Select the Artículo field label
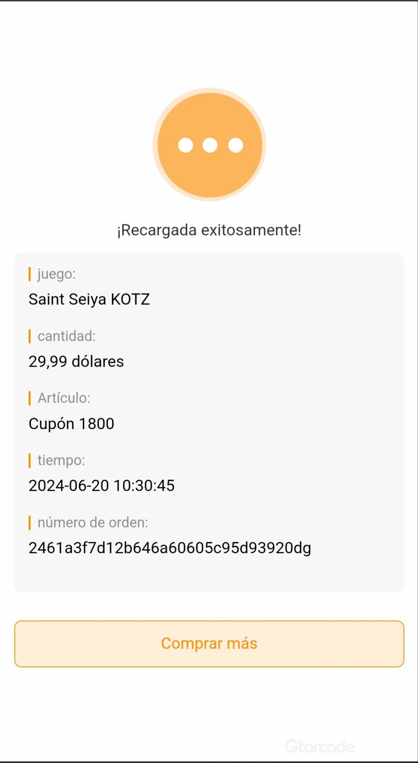Image resolution: width=418 pixels, height=763 pixels. click(x=64, y=398)
